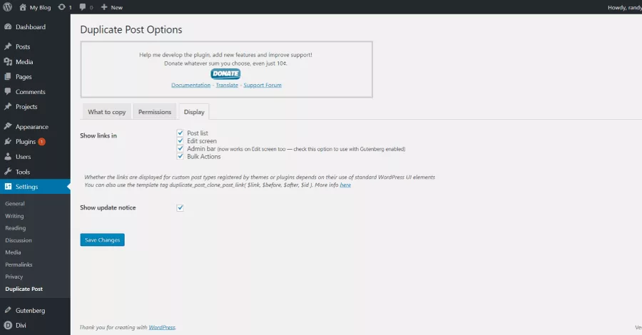Open the Pages menu label
This screenshot has width=642, height=335.
(x=24, y=76)
